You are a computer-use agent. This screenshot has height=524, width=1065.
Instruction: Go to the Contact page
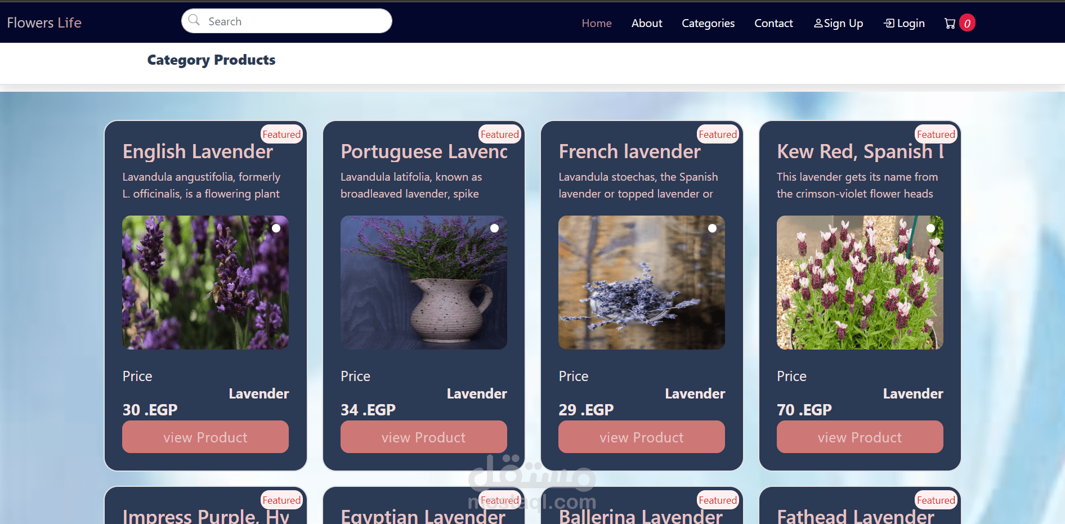click(x=773, y=23)
